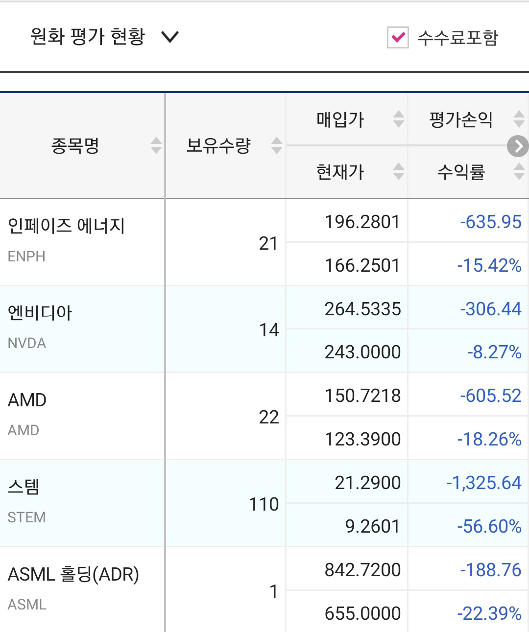Select ENPH purchase price 196.2801
The image size is (529, 632).
coord(362,222)
